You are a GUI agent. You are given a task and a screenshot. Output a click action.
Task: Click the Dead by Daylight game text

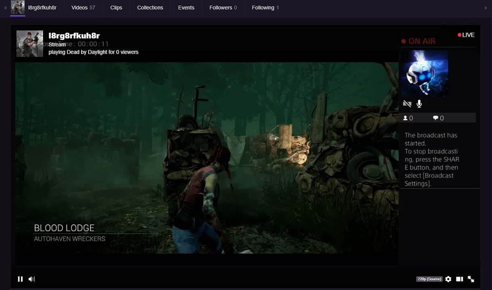87,52
